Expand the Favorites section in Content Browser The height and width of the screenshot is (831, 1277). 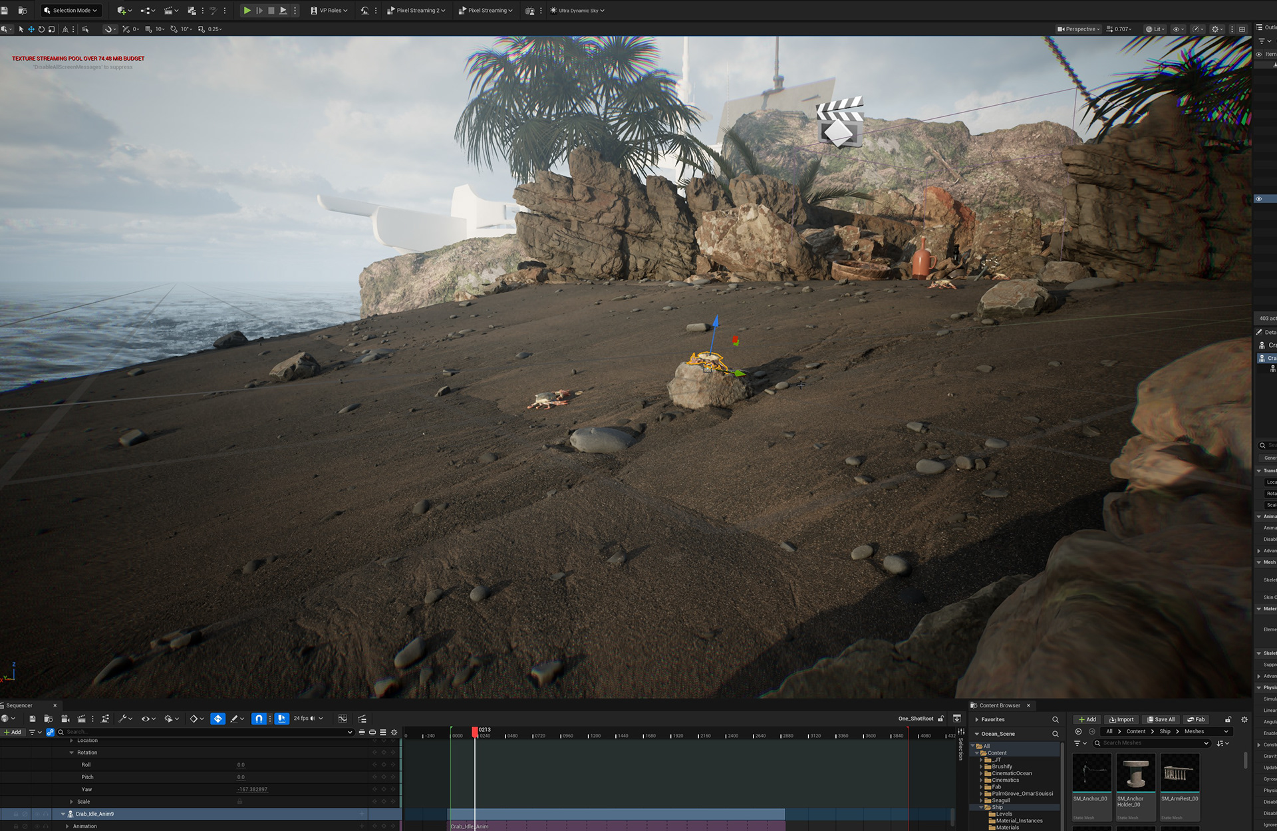click(977, 719)
